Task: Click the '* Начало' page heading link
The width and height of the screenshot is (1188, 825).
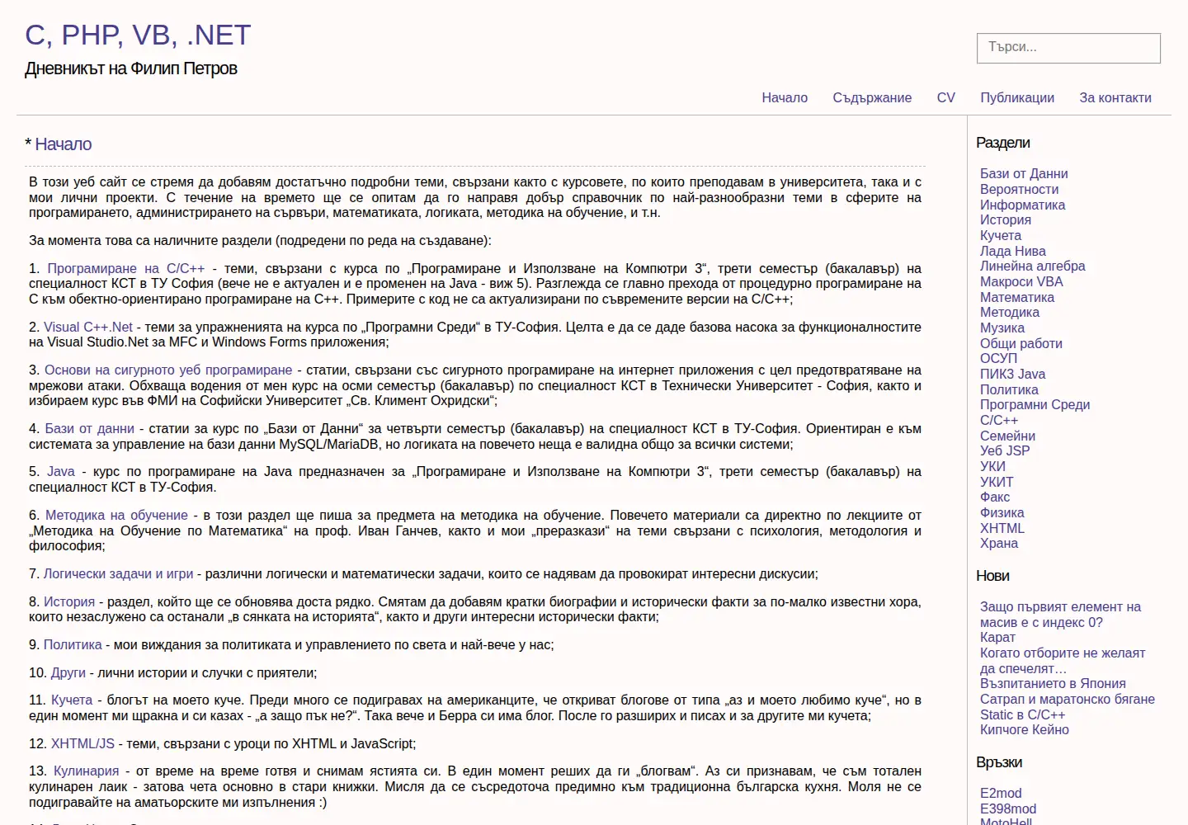Action: (64, 144)
